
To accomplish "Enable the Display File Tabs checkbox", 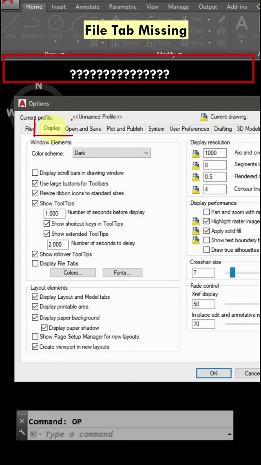I will point(35,264).
